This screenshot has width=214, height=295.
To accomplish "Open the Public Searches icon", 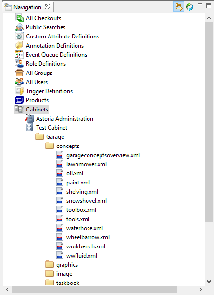I will [x=19, y=27].
